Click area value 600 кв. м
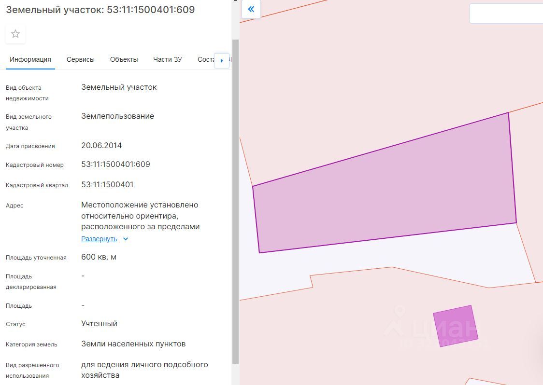The height and width of the screenshot is (385, 543). (x=99, y=257)
